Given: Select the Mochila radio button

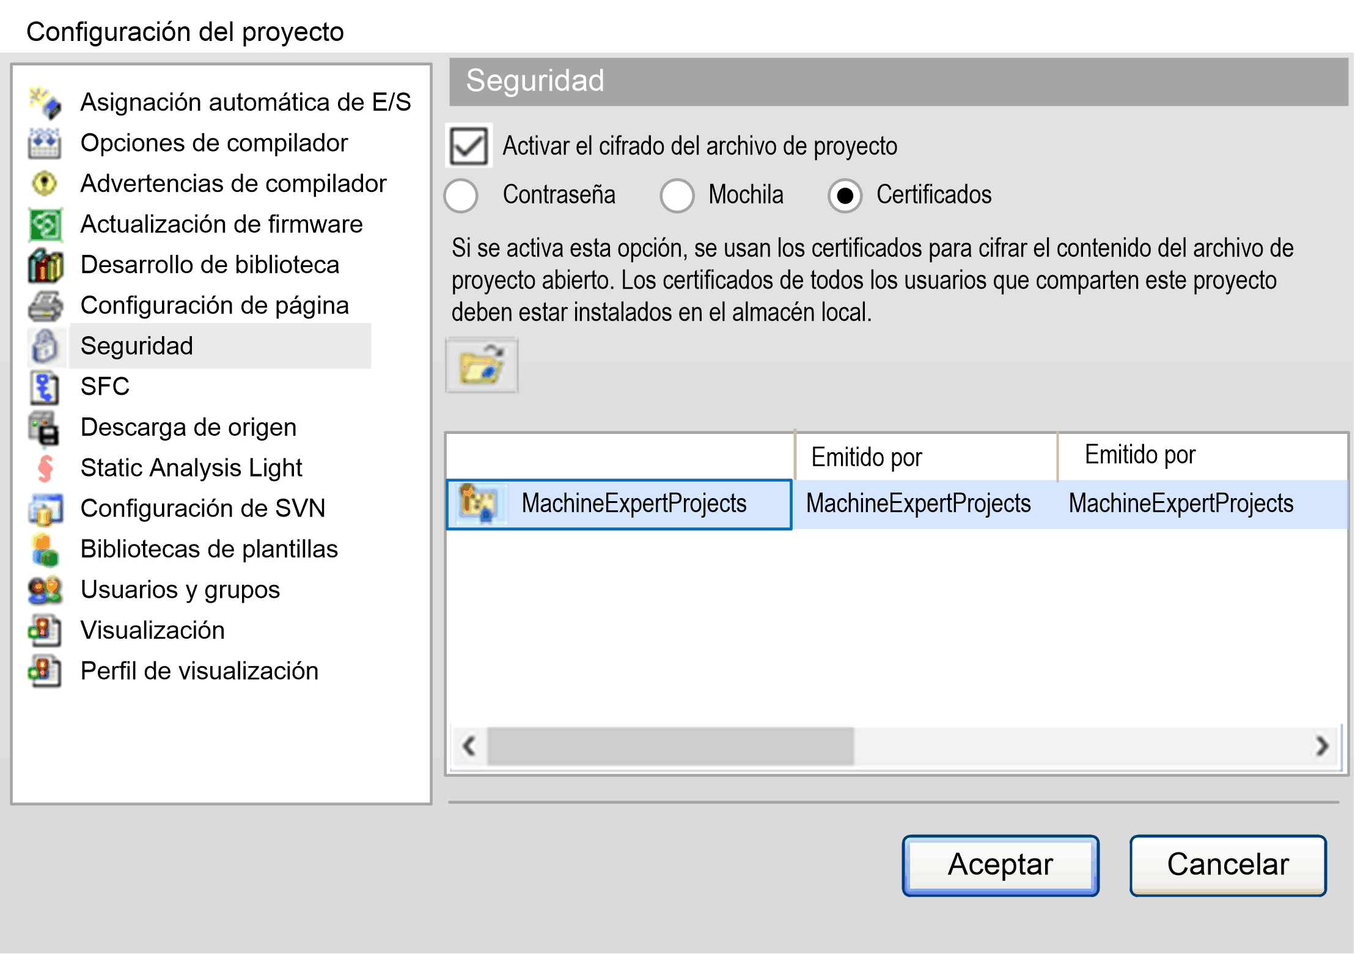Looking at the screenshot, I should pos(677,196).
